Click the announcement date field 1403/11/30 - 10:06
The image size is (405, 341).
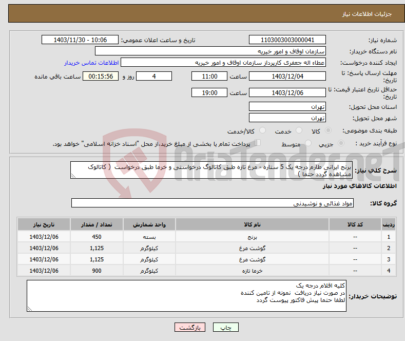tap(80, 40)
